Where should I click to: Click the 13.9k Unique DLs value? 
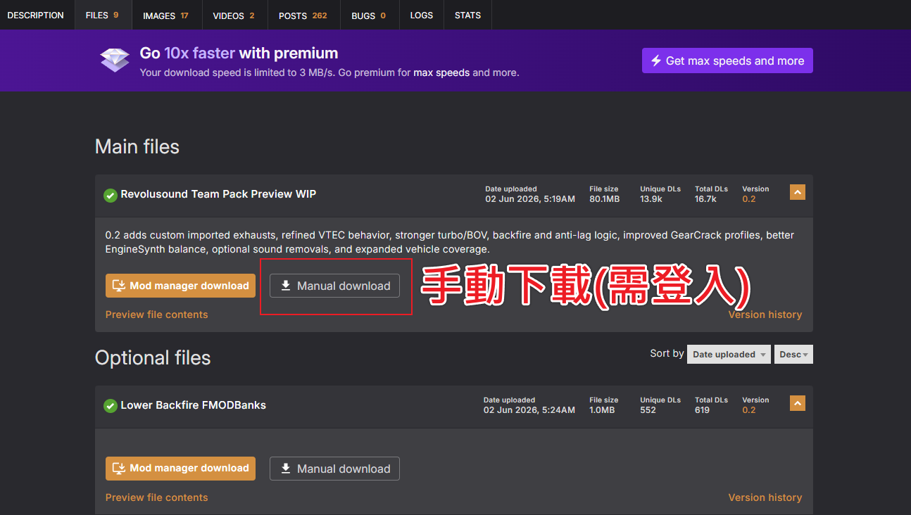651,199
